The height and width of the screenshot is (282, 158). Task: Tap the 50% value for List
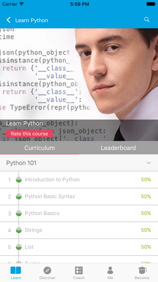[x=146, y=247]
